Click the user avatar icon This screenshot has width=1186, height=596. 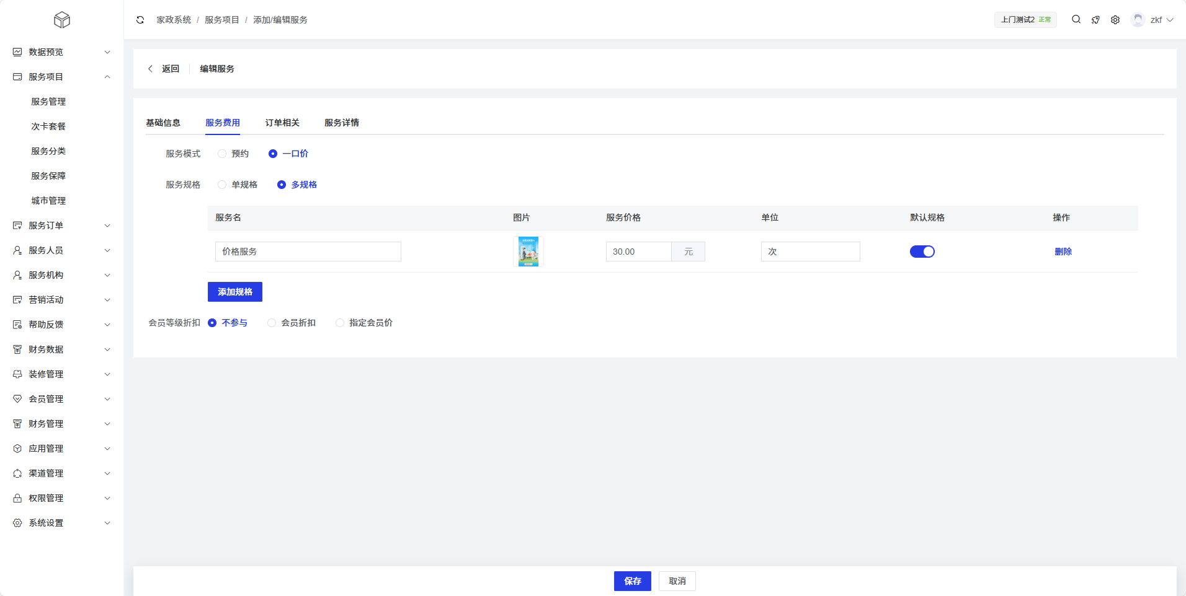[x=1138, y=20]
